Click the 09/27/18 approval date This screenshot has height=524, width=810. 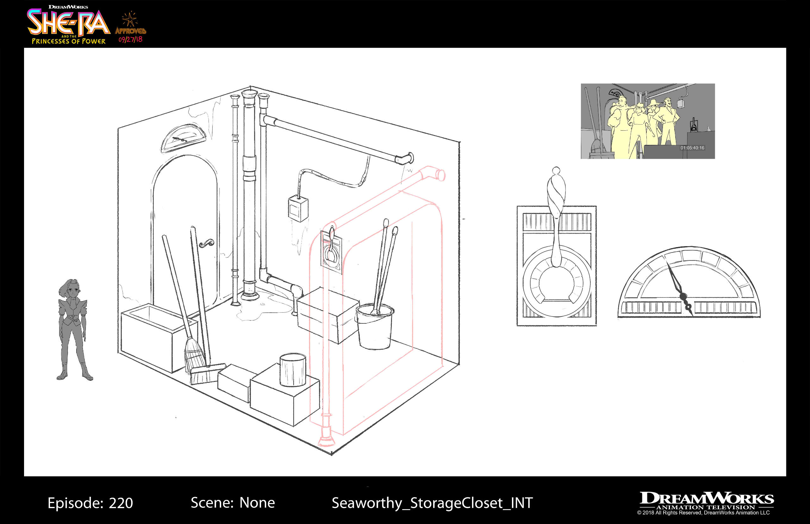coord(130,40)
